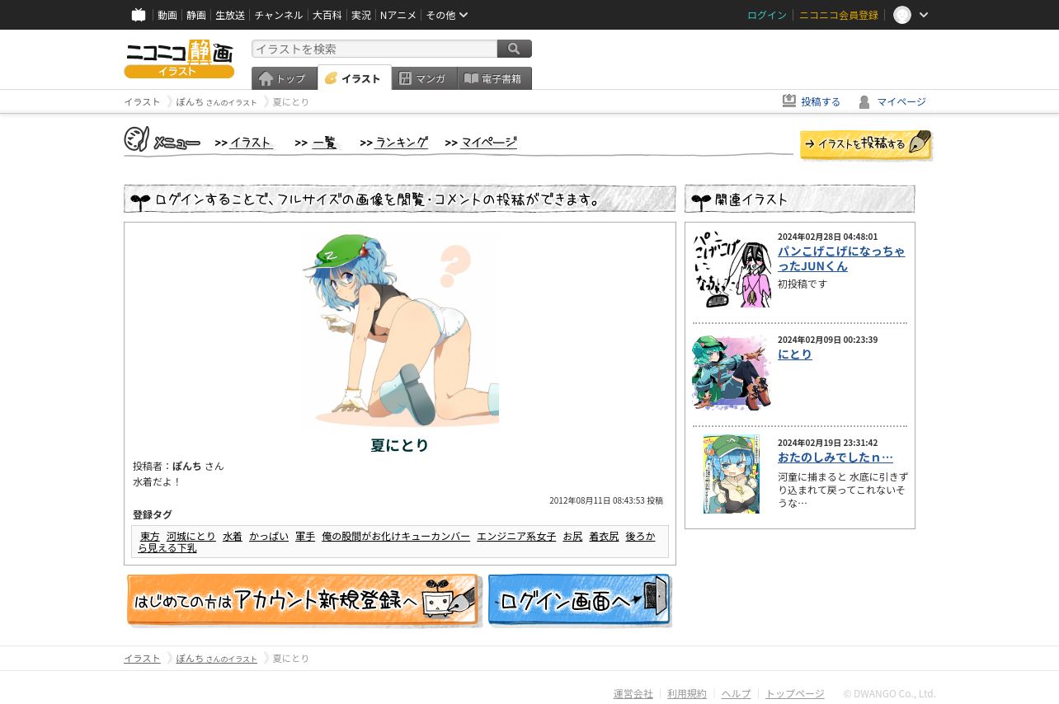
Task: Open poster ぽんち's profile link
Action: point(187,466)
